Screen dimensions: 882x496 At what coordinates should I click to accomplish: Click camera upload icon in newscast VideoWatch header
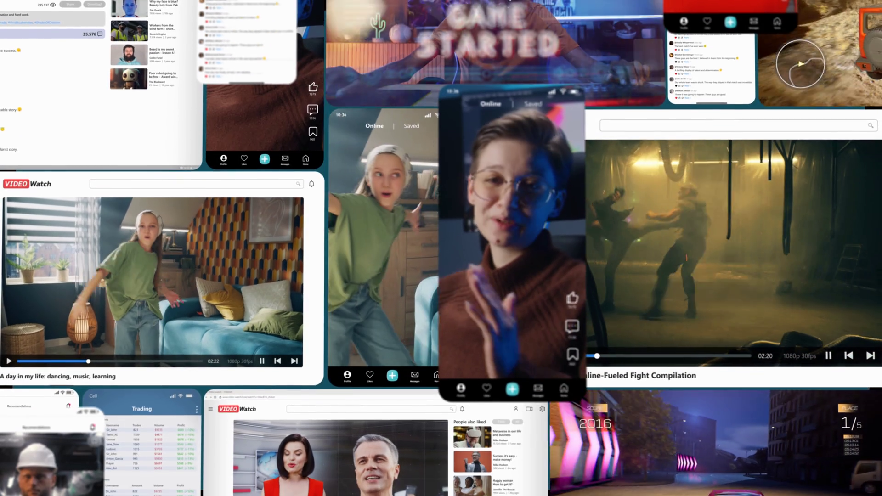(529, 409)
